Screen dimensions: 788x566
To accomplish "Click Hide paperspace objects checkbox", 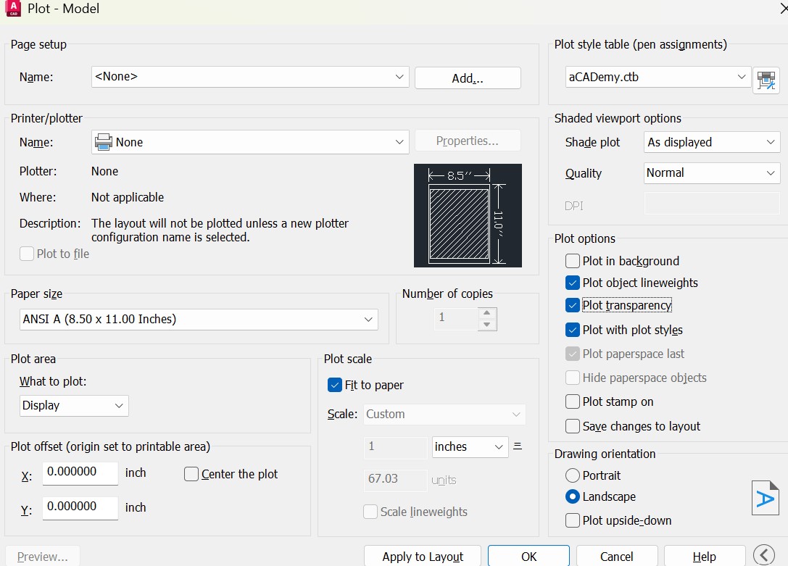I will pyautogui.click(x=573, y=378).
